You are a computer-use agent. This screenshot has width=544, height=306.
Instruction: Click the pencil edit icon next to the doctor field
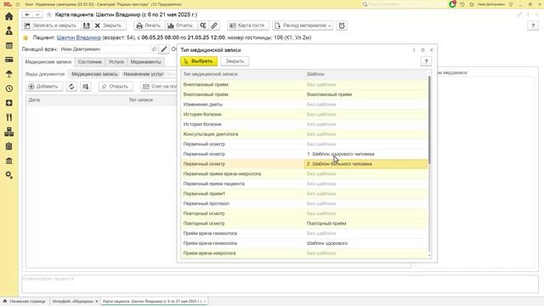(x=164, y=49)
